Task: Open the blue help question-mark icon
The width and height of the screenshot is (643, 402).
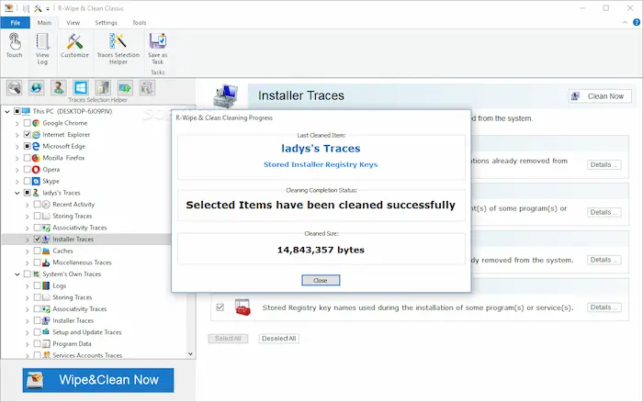Action: coord(637,23)
